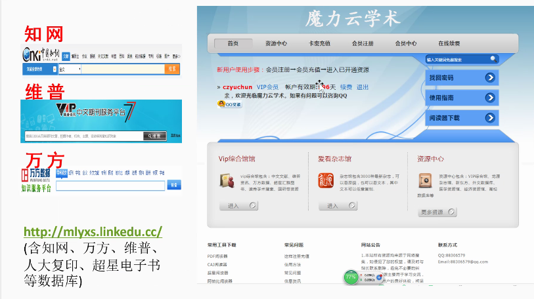This screenshot has height=299, width=534.
Task: Click the VIP journal search input box
Action: point(84,136)
